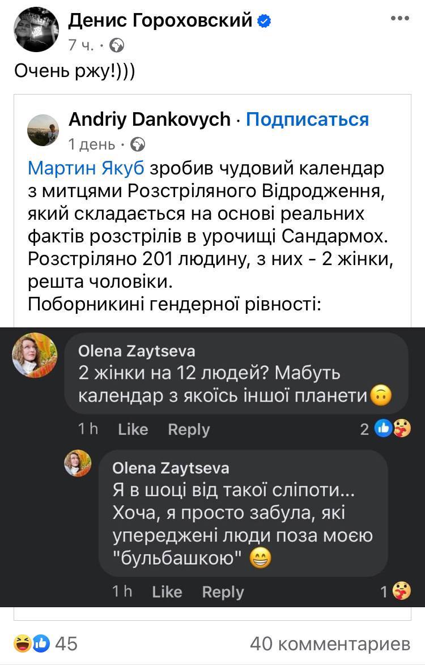425x665 pixels.
Task: Open the Денис Гороховский profile name link
Action: coord(160,21)
